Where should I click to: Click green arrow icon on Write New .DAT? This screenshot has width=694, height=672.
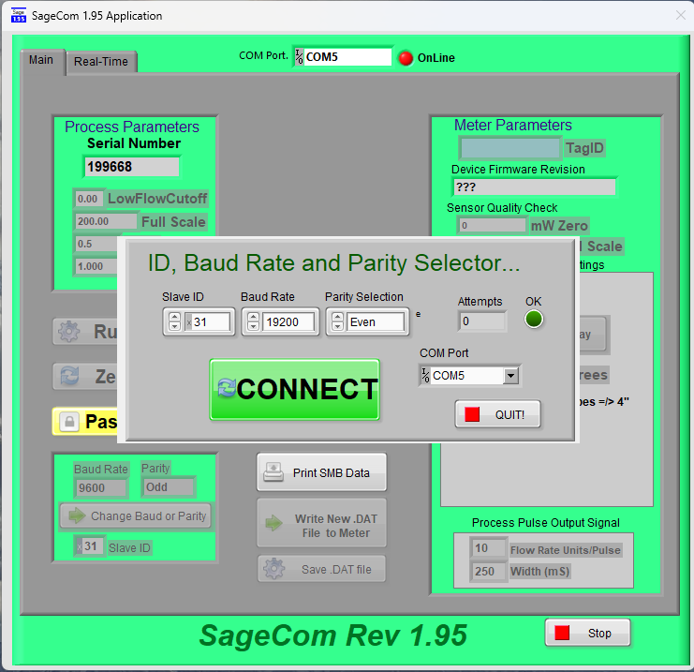[274, 523]
